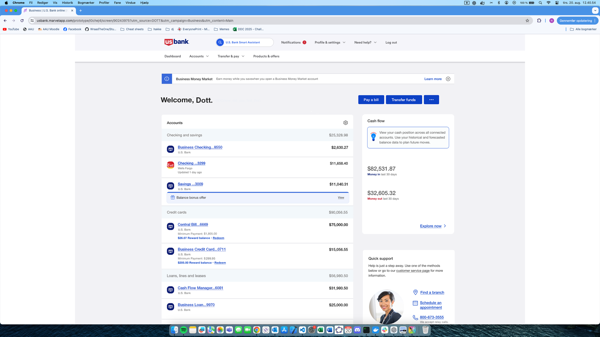
Task: Open the Historik menu in menu bar
Action: coord(67,3)
